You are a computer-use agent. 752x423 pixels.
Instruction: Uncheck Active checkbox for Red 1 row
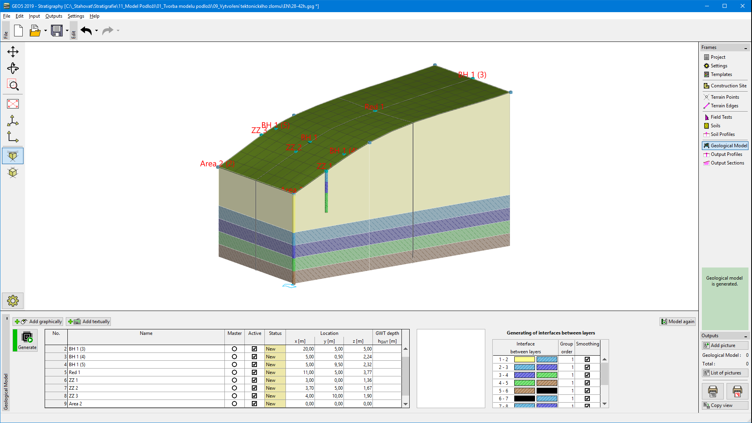pos(254,372)
